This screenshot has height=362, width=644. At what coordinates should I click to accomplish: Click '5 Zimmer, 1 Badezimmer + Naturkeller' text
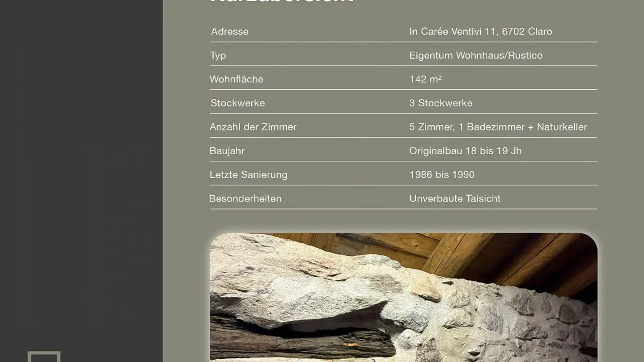click(498, 127)
